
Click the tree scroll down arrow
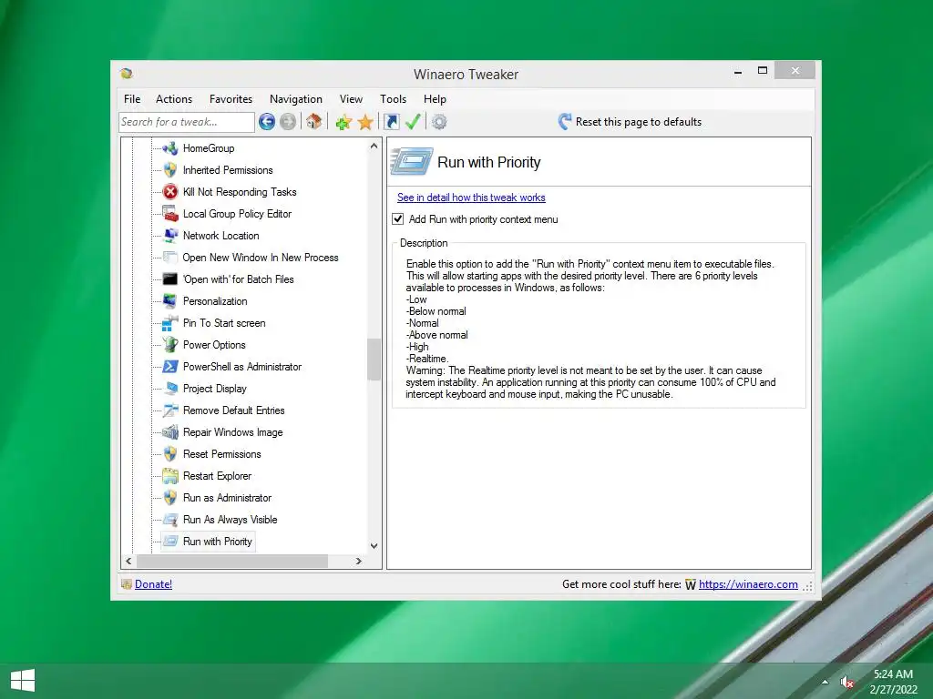374,546
